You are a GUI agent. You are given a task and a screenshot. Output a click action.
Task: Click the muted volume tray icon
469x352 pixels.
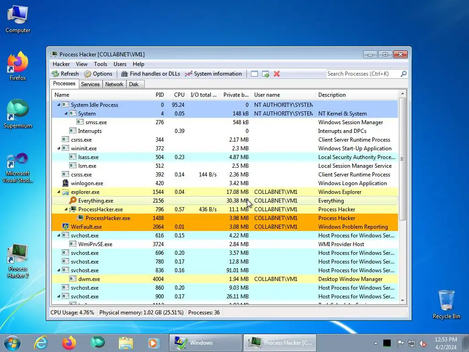coord(423,343)
